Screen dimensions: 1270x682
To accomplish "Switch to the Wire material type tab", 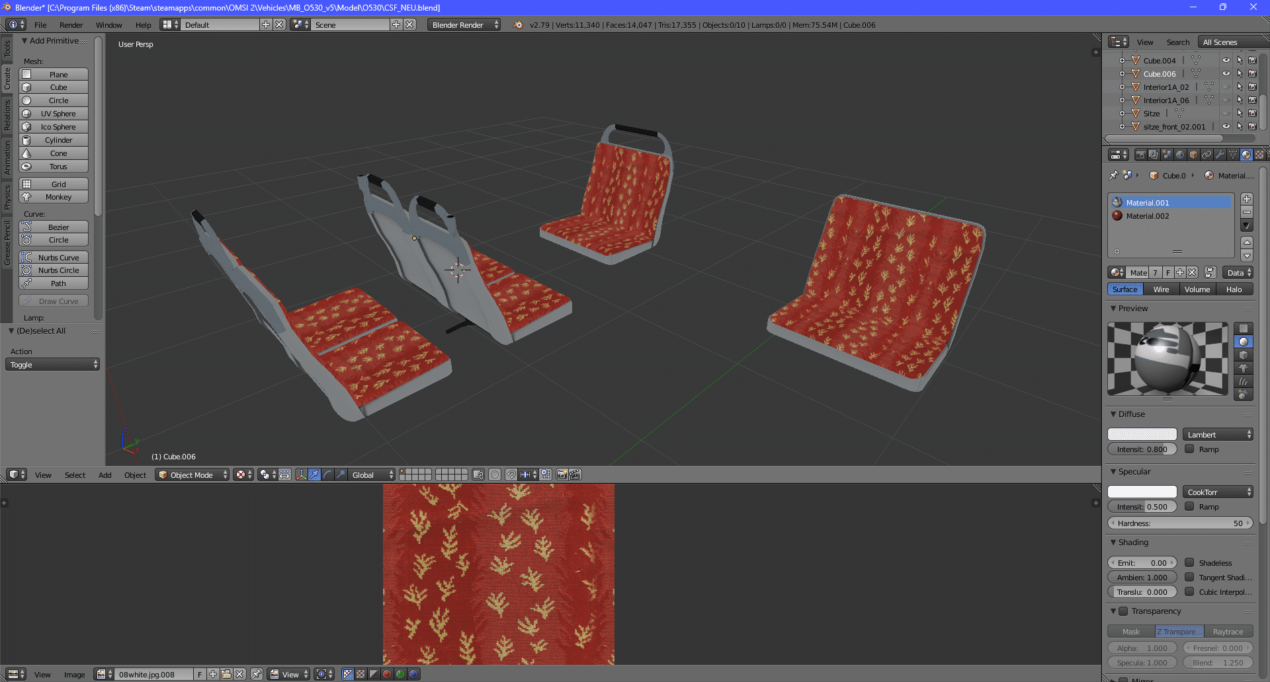I will 1161,289.
